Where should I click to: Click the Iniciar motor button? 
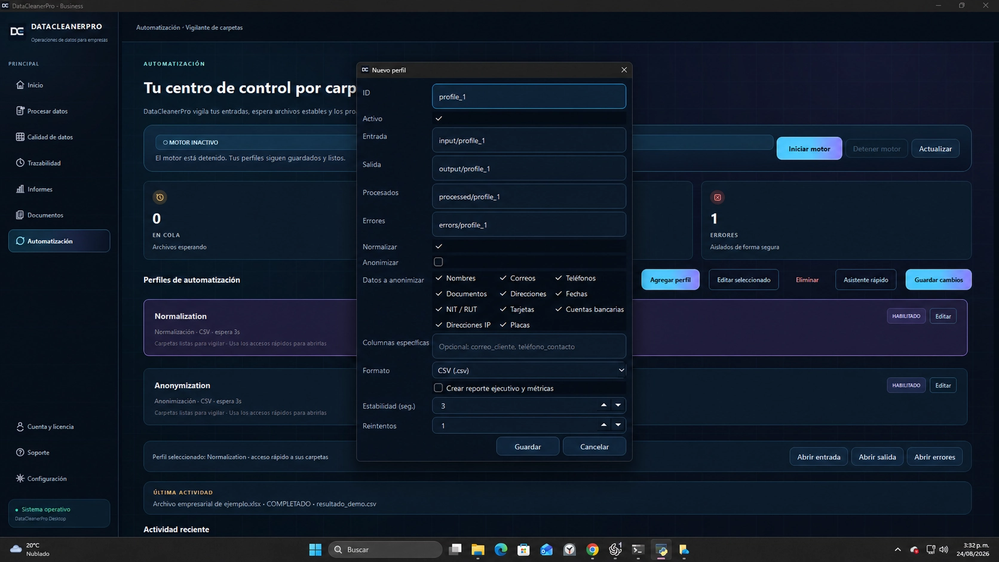[x=809, y=149]
